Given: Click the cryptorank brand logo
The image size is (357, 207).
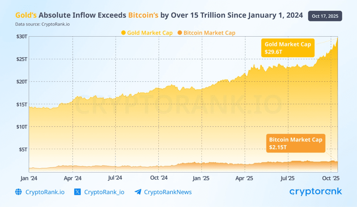Looking at the screenshot, I should pyautogui.click(x=316, y=192).
